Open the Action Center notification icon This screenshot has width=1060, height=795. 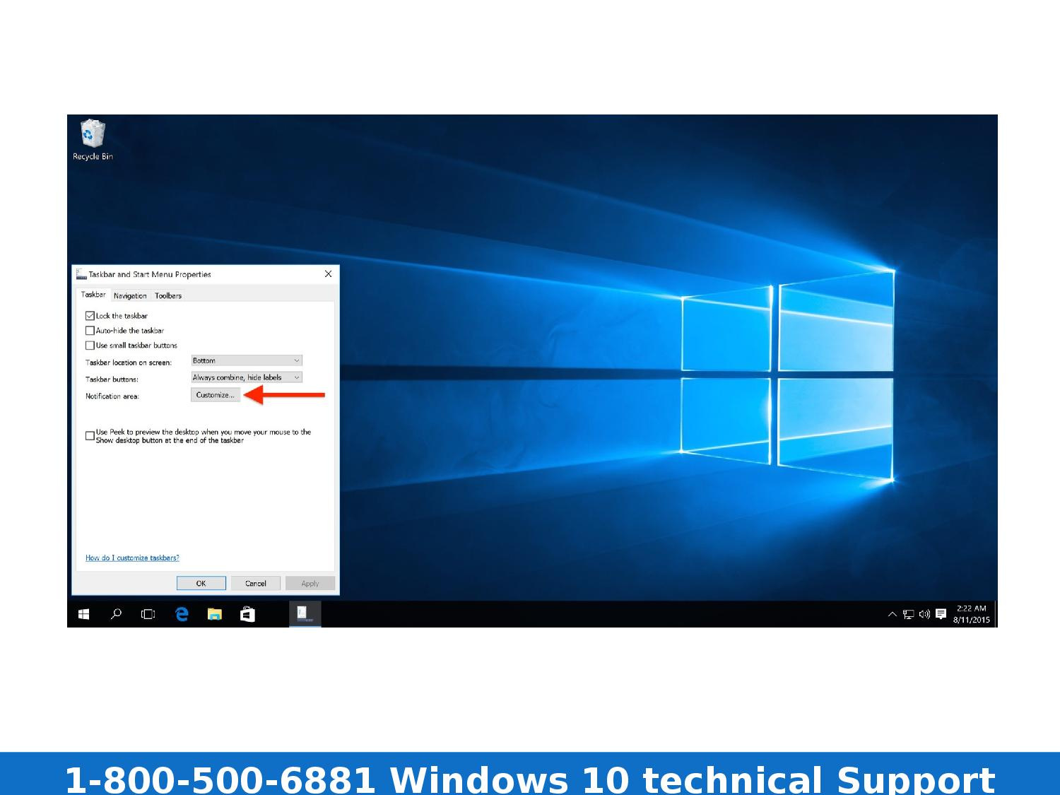coord(941,614)
